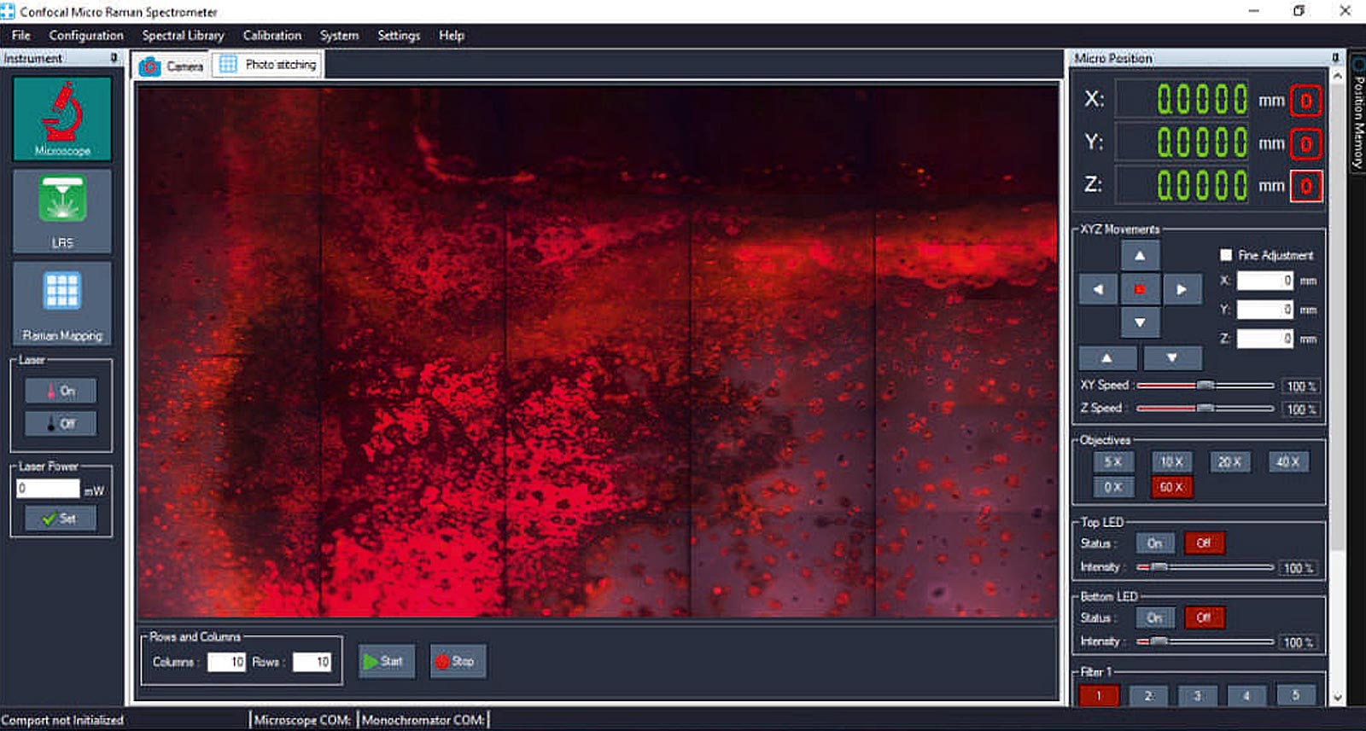Screen dimensions: 1366x731
Task: Select the 20 X objective
Action: [x=1229, y=461]
